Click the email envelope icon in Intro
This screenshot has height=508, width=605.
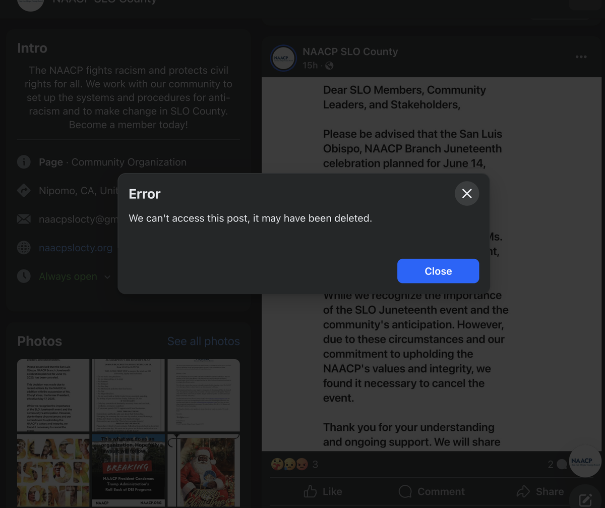pos(24,219)
